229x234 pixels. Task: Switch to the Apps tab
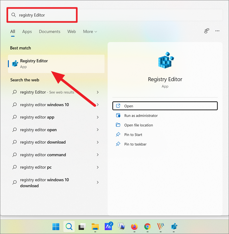click(27, 31)
